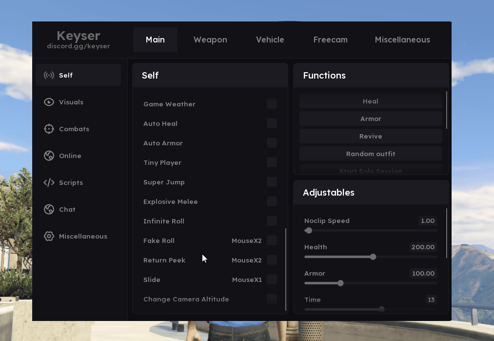
Task: Click the Heal function button
Action: coord(371,101)
